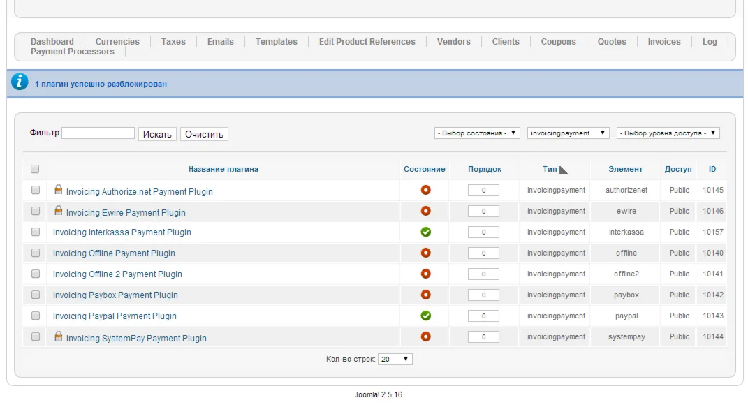Screen dimensions: 748x407
Task: Expand the invoicingpayment type filter dropdown
Action: click(568, 133)
